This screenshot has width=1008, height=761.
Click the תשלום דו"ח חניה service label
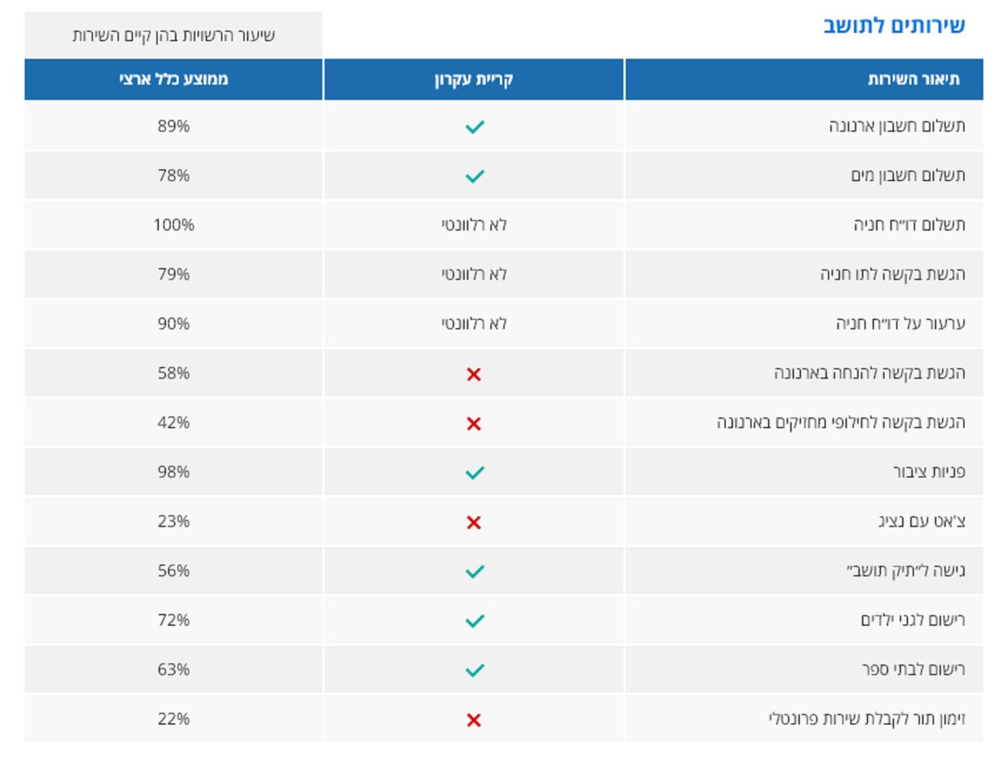(909, 225)
